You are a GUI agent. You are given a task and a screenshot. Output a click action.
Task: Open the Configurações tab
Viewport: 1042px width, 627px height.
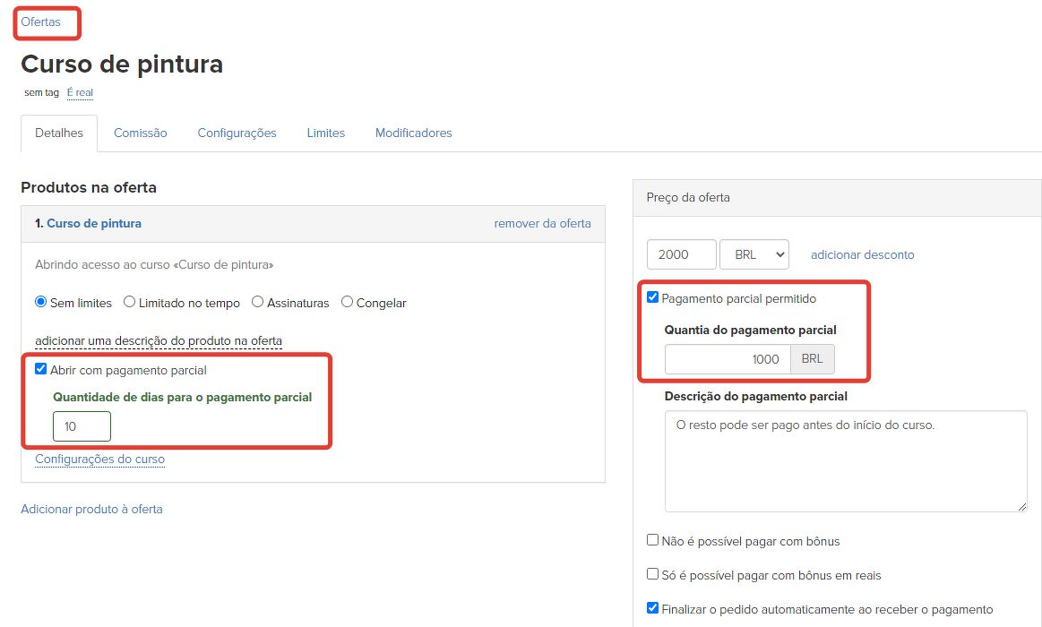tap(237, 133)
